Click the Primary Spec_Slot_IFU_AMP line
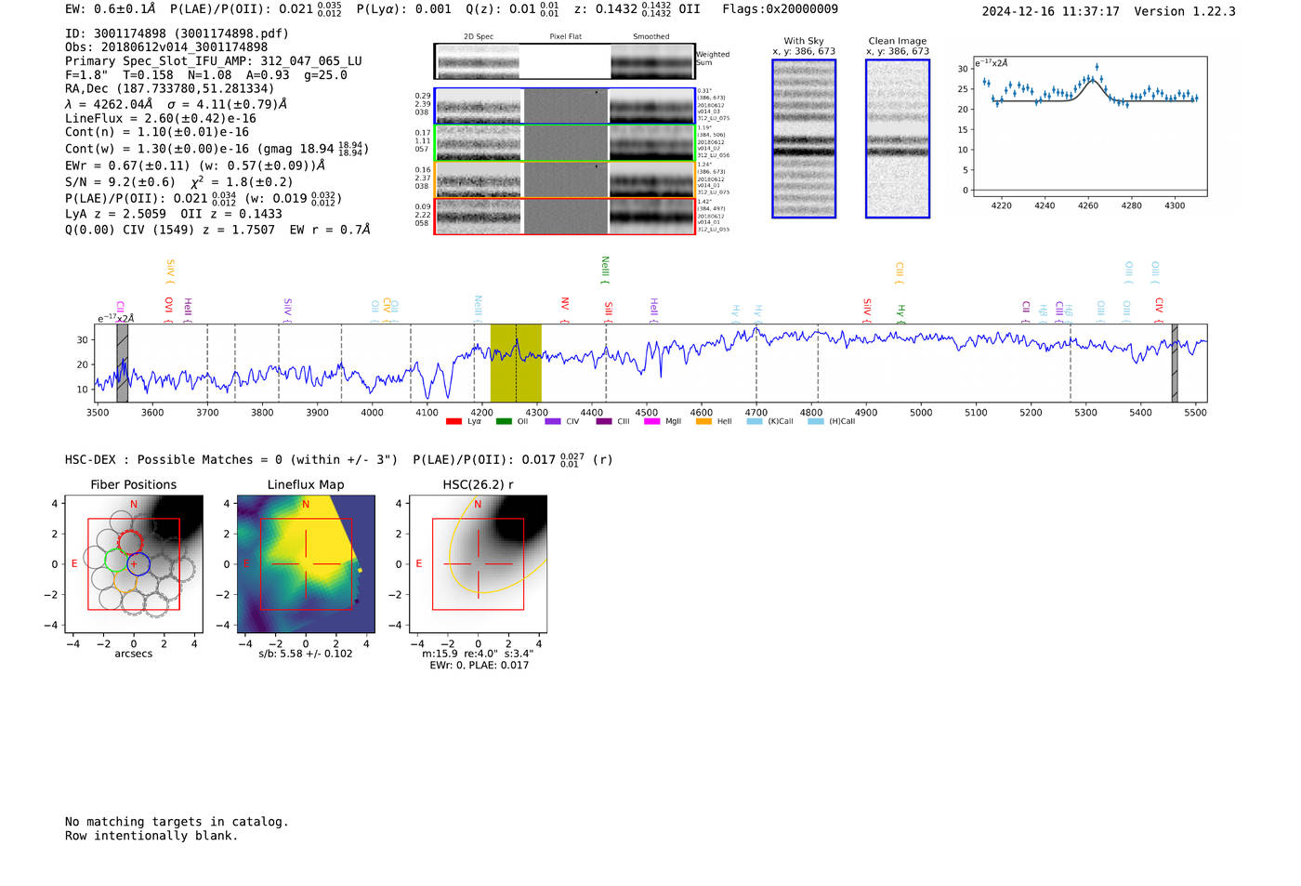 pyautogui.click(x=214, y=61)
